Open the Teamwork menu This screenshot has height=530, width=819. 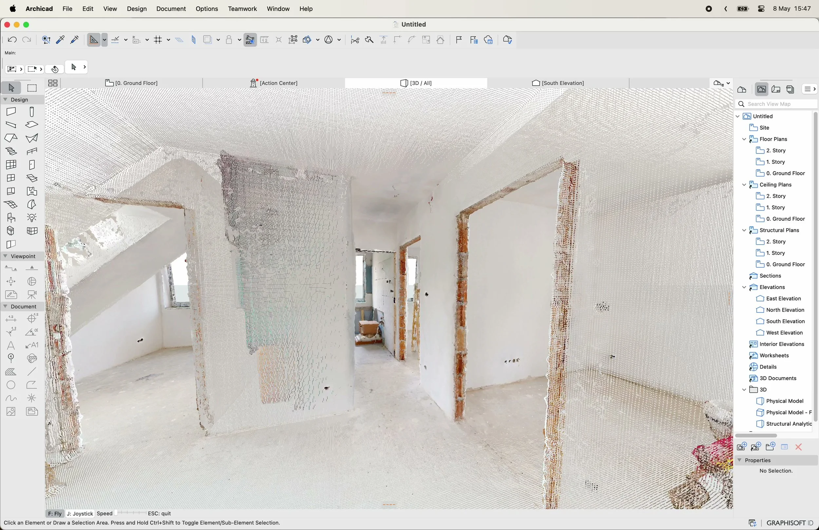pyautogui.click(x=242, y=9)
